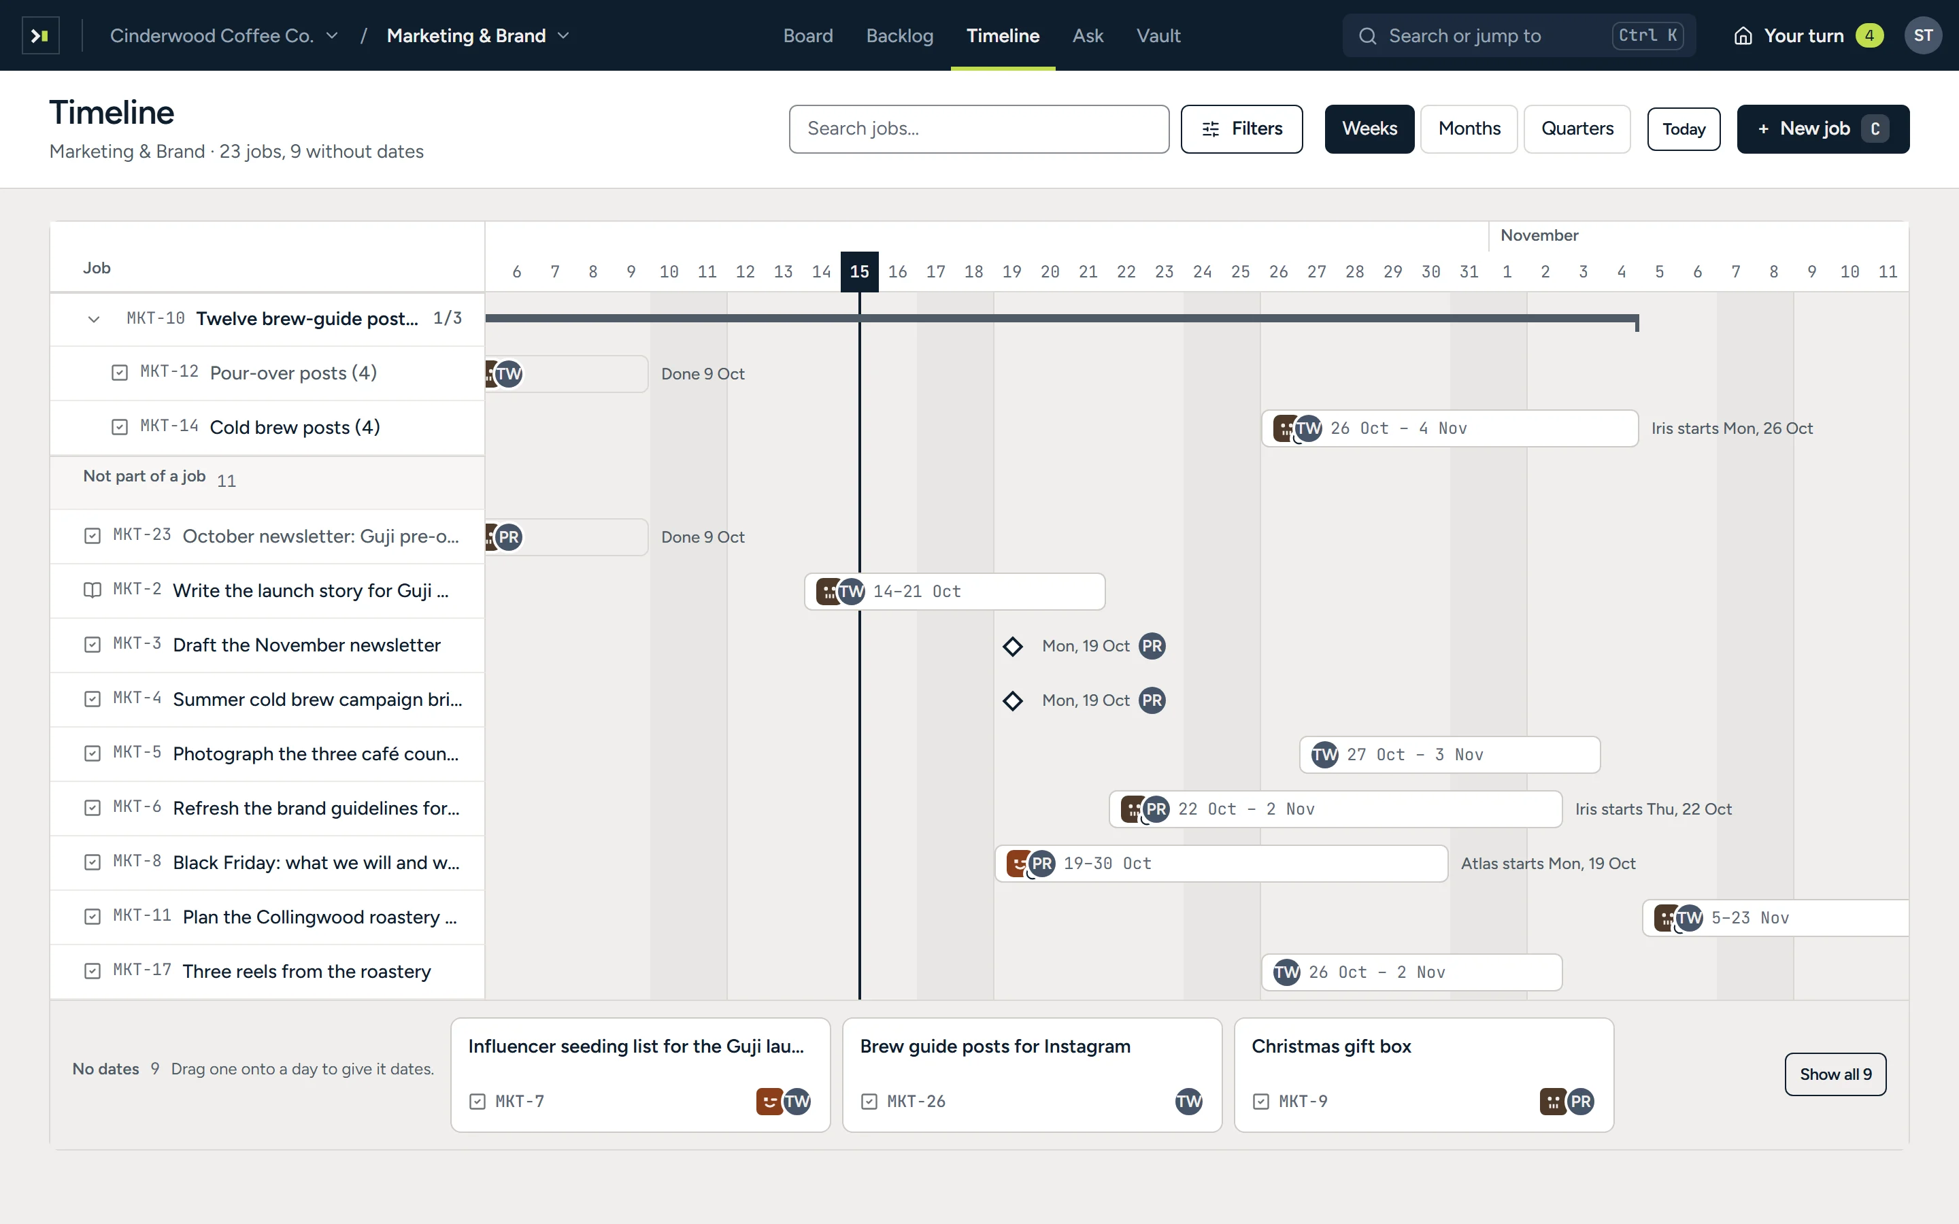Click the diamond milestone for Summer cold brew campaign

point(1012,700)
